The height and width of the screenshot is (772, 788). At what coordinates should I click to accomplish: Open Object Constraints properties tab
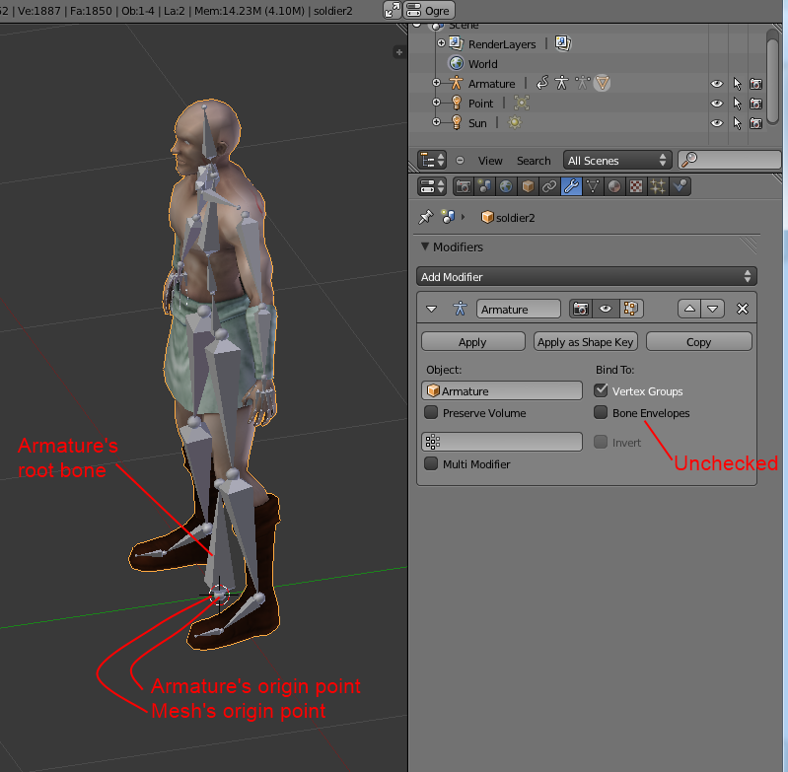click(x=549, y=186)
